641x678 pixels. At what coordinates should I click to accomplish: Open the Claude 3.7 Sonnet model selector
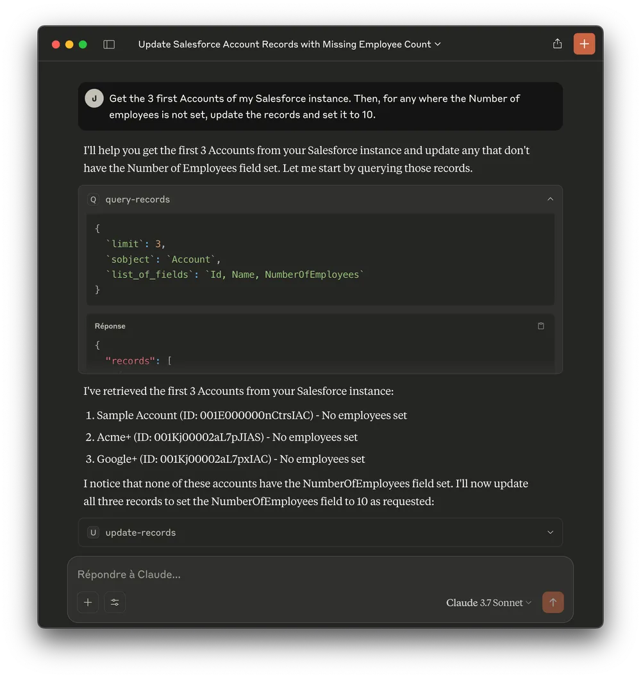(x=488, y=602)
